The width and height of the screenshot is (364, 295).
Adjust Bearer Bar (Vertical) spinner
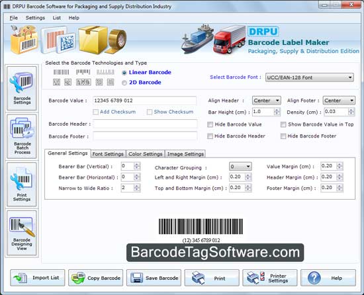(x=137, y=166)
